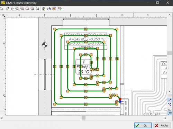Toggle the highlighted lightning coil mode button
This screenshot has width=173, height=129.
click(x=54, y=9)
